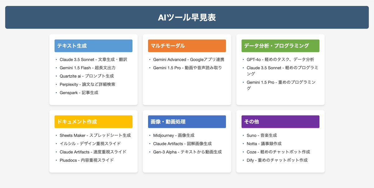Click "Claude 3.5 Sonnet - 文章生成・翻訳" entry
Viewport: 374px width, 188px height.
click(93, 59)
